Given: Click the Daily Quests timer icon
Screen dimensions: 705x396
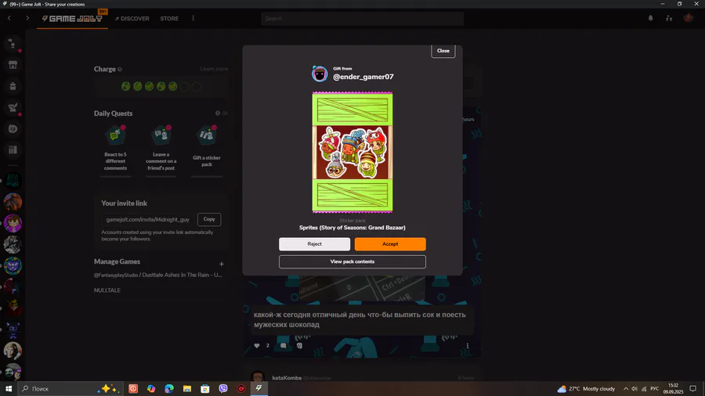Looking at the screenshot, I should click(x=218, y=113).
